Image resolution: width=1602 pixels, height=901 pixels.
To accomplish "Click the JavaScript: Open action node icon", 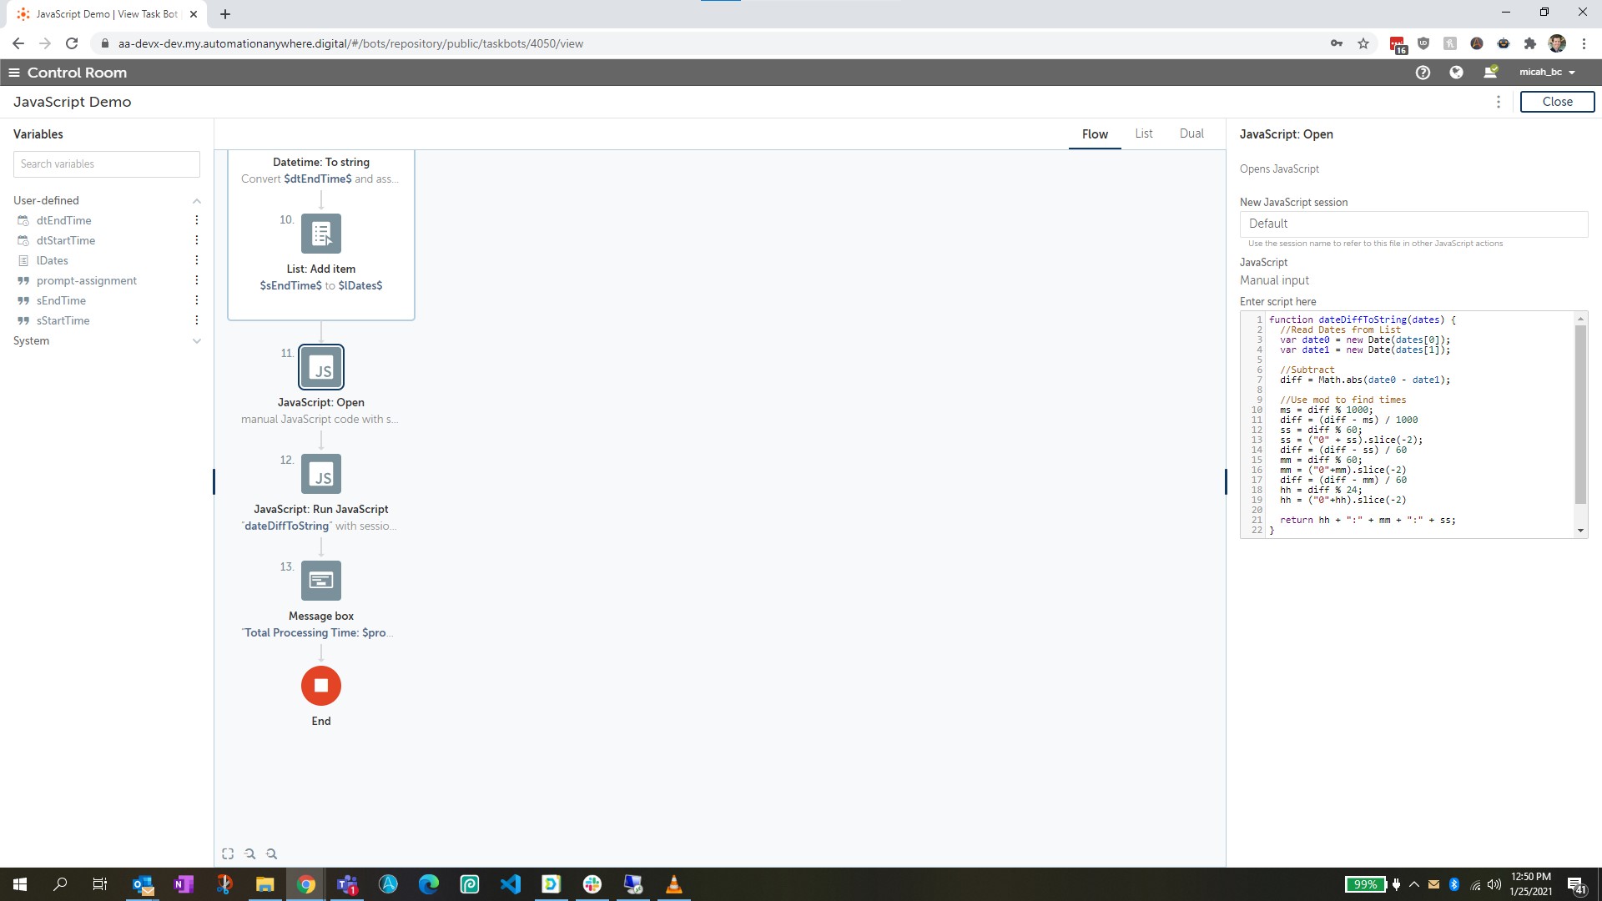I will click(321, 367).
